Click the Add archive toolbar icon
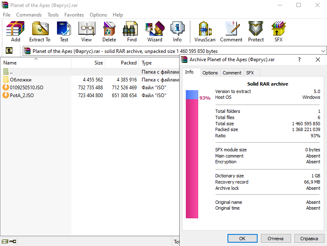The height and width of the screenshot is (246, 327). coord(15,31)
